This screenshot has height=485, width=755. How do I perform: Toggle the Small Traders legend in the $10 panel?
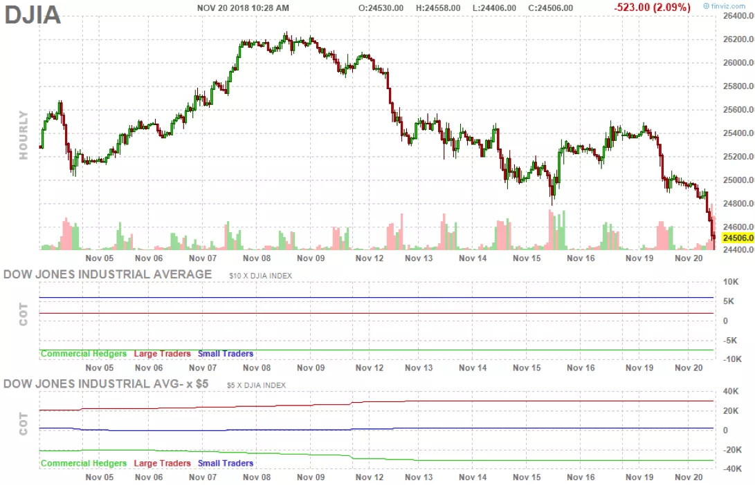[x=225, y=353]
